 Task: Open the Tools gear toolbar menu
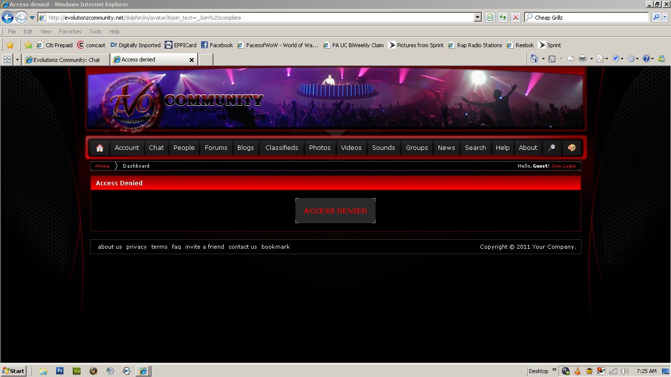(634, 59)
